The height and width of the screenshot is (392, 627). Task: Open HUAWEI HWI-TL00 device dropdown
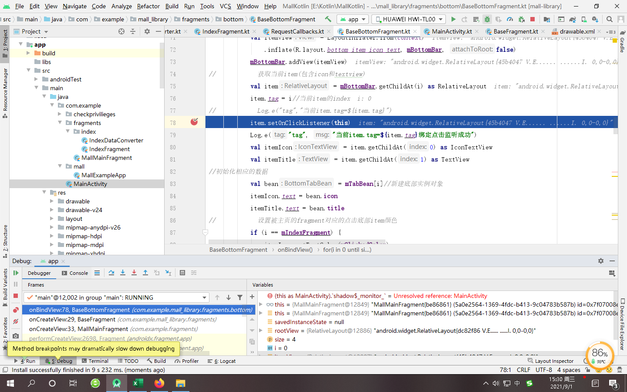[x=409, y=19]
